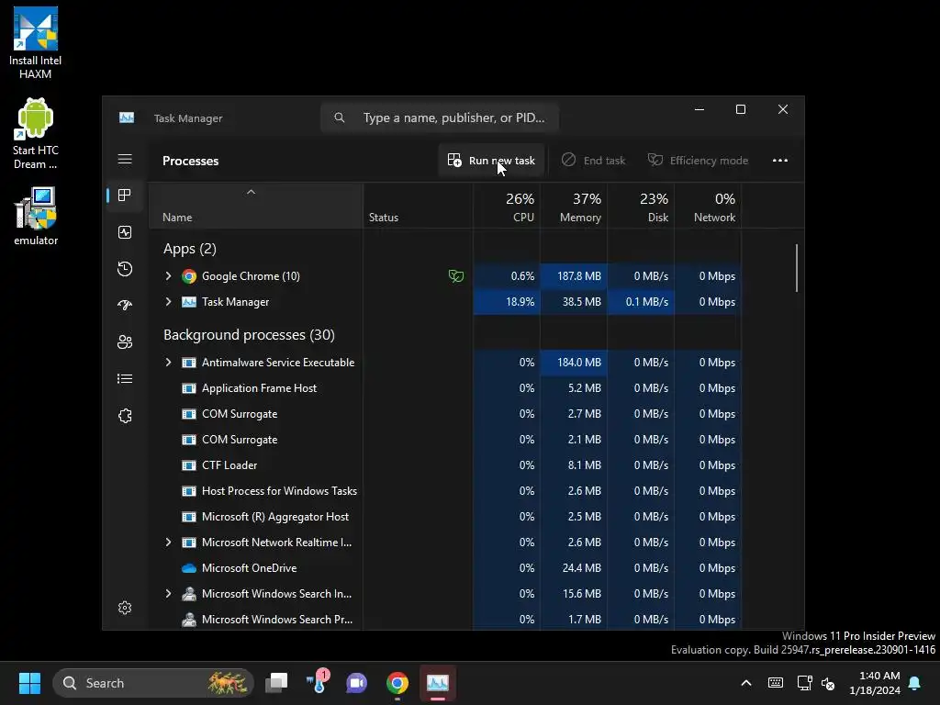
Task: Click the Apps (2) group heading
Action: (x=189, y=248)
